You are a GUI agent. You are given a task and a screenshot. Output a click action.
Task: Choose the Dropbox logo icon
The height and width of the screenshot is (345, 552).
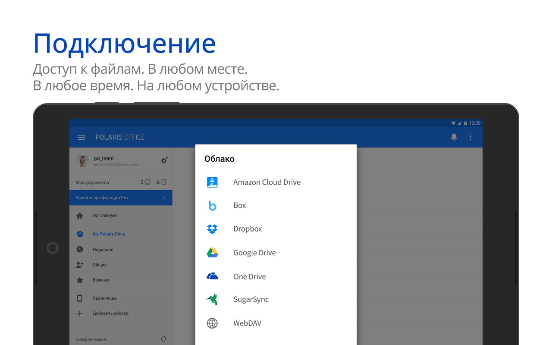coord(212,229)
